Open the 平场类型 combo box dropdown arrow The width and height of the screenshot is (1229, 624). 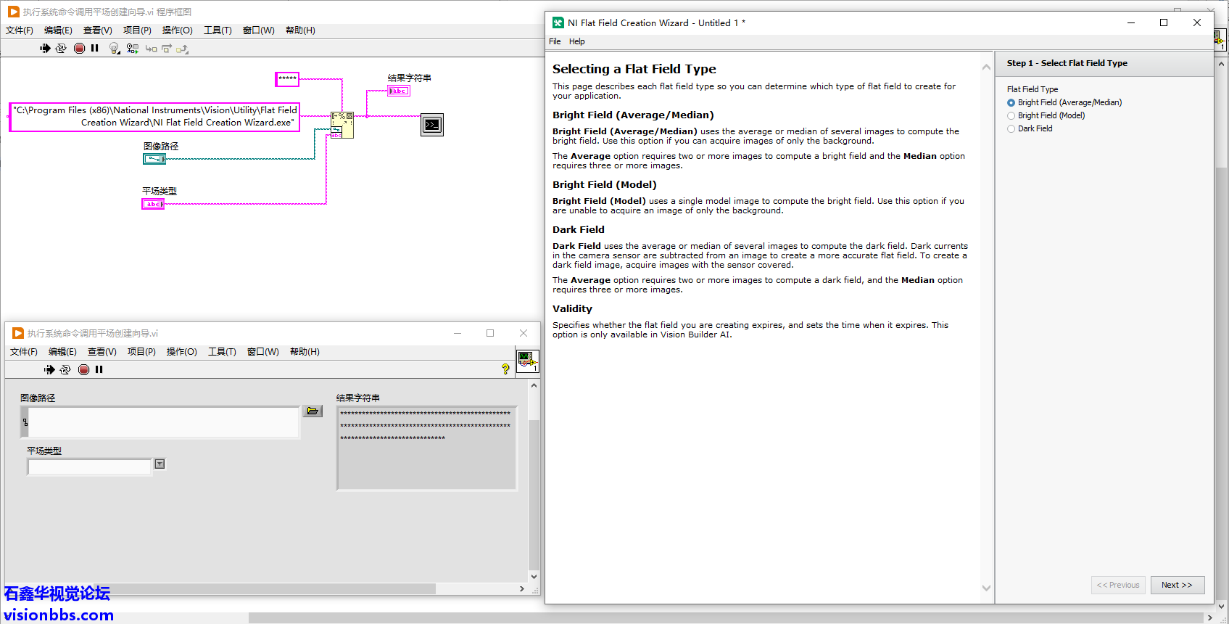tap(160, 464)
